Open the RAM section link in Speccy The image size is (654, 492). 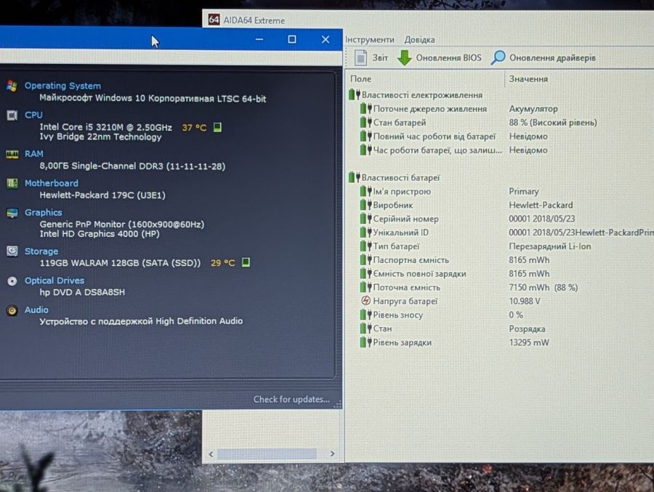tap(33, 153)
